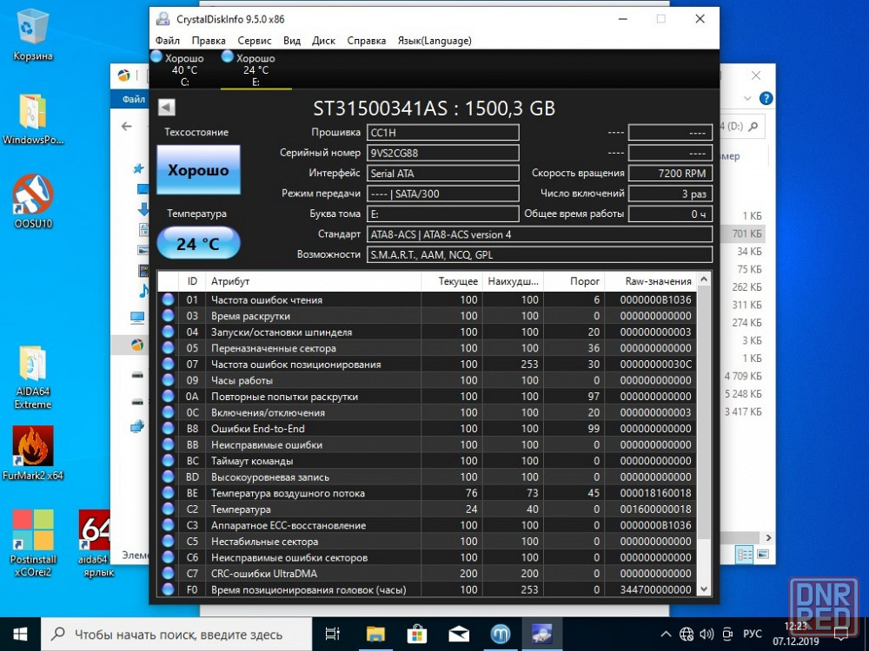Click status icon for row 01 read errors
The width and height of the screenshot is (869, 651).
[168, 299]
